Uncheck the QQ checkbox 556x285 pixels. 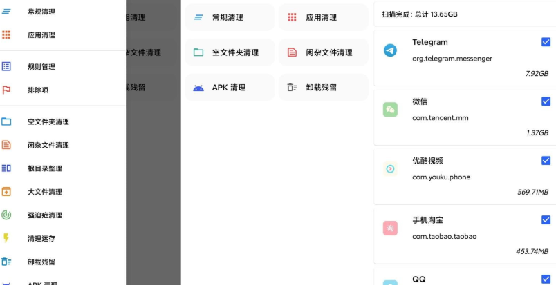coord(546,279)
